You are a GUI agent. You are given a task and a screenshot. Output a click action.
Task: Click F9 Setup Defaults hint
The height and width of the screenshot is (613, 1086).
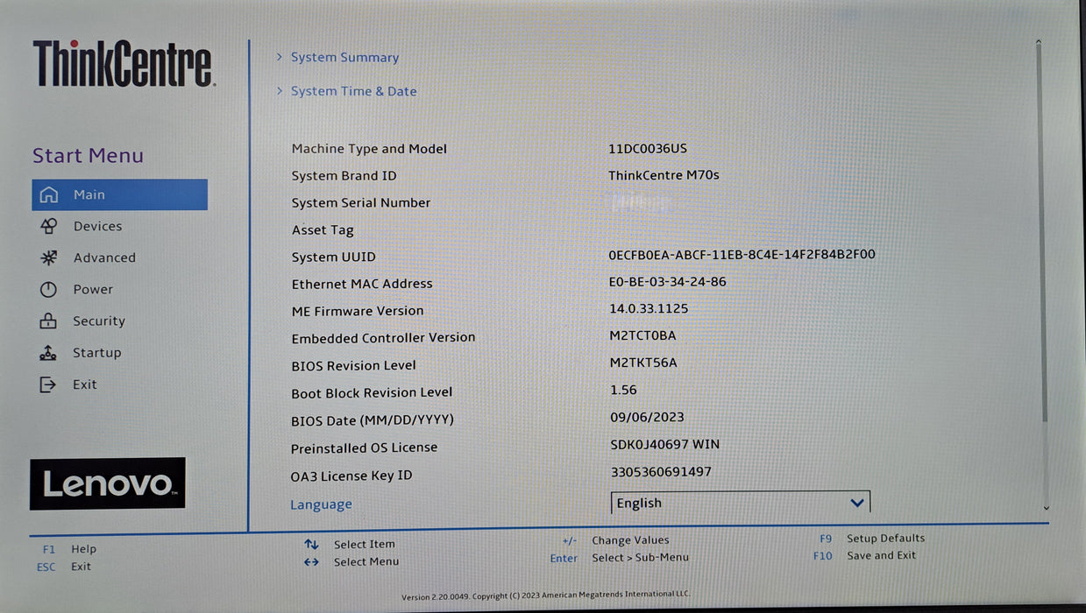872,539
